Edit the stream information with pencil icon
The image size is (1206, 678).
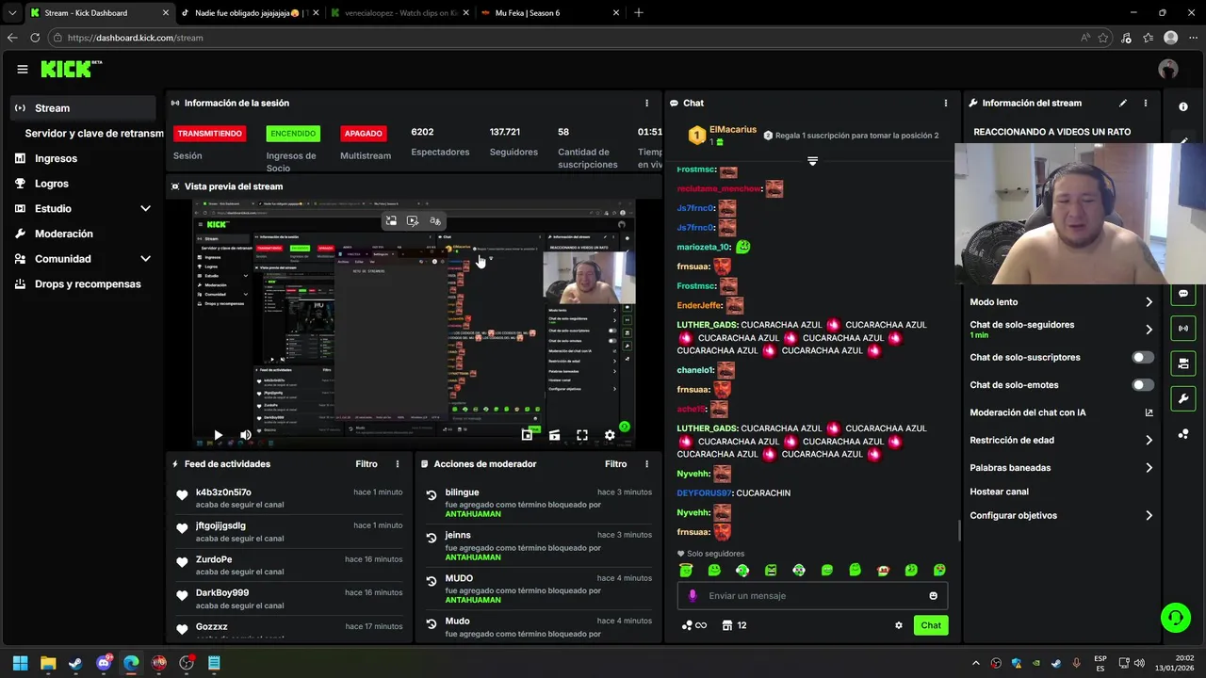coord(1122,103)
